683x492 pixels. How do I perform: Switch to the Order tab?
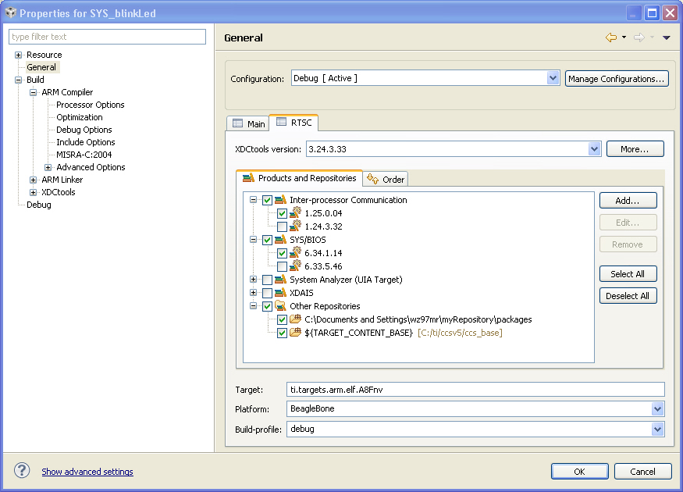tap(386, 179)
